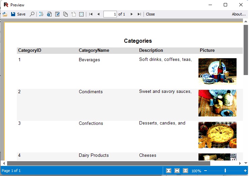
Task: Minimize the Preview window
Action: pyautogui.click(x=210, y=5)
